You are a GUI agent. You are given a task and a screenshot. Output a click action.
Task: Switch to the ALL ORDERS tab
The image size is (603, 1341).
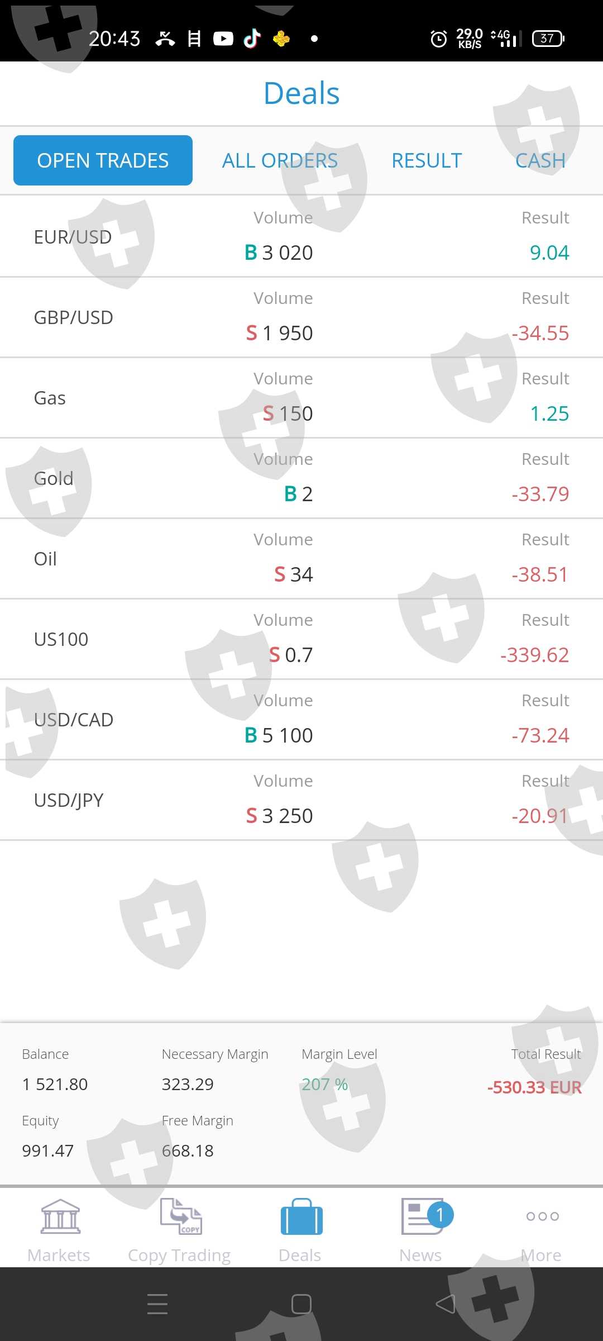point(280,160)
